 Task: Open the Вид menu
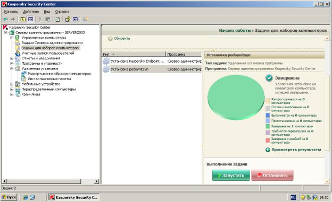(47, 12)
